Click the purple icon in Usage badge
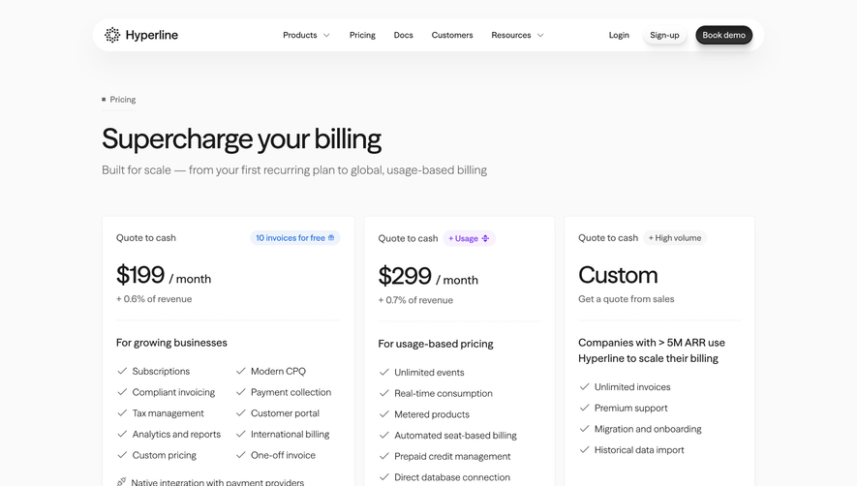 [x=485, y=238]
